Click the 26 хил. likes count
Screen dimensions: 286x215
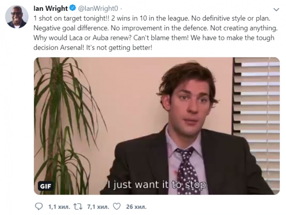(x=136, y=207)
